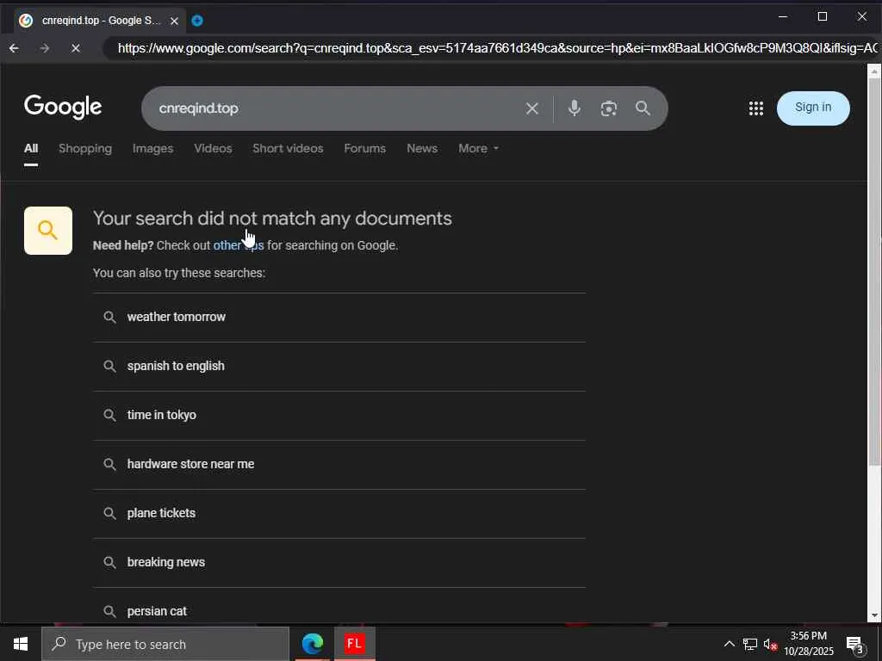Viewport: 882px width, 661px height.
Task: Start voice search with the microphone
Action: point(574,108)
